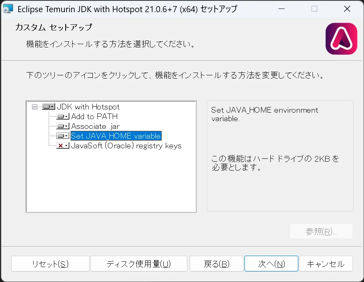The image size is (364, 282).
Task: Select Set JAVA_HOME variable tree item
Action: pos(116,136)
